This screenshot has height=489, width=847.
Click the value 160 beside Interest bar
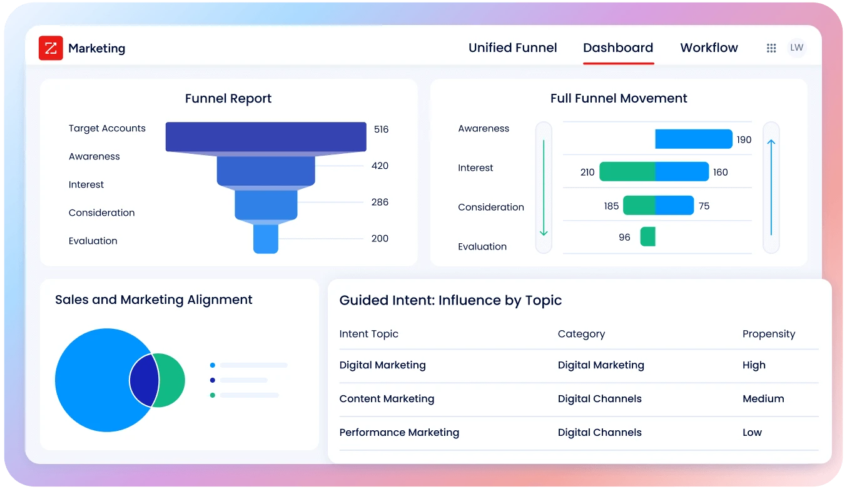[x=721, y=173]
